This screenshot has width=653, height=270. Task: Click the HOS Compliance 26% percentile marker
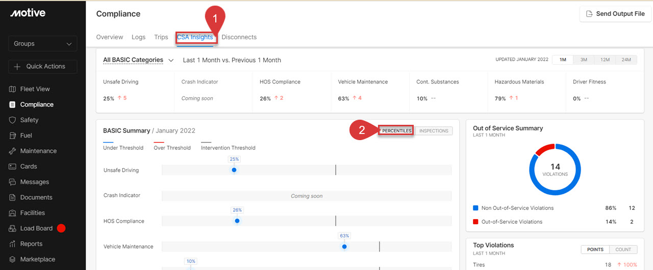point(237,221)
